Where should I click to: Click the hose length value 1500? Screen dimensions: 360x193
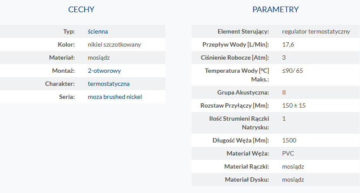click(289, 140)
